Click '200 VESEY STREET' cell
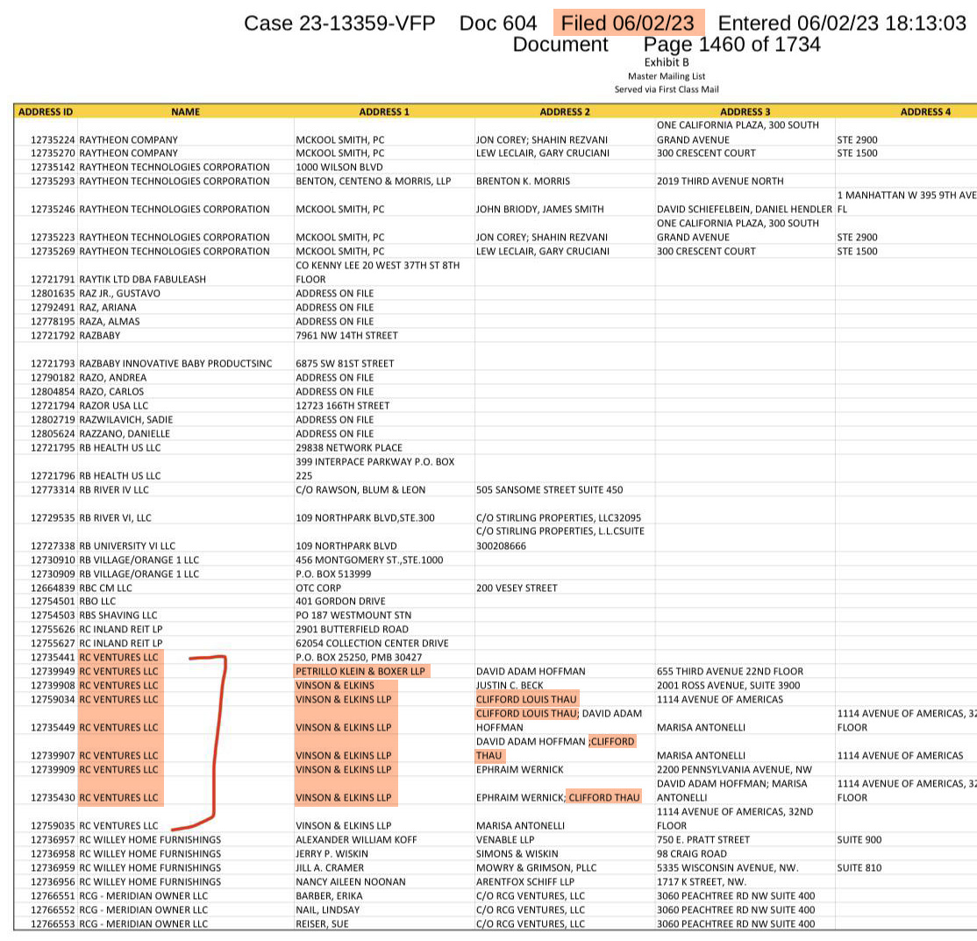977x941 pixels. 517,588
